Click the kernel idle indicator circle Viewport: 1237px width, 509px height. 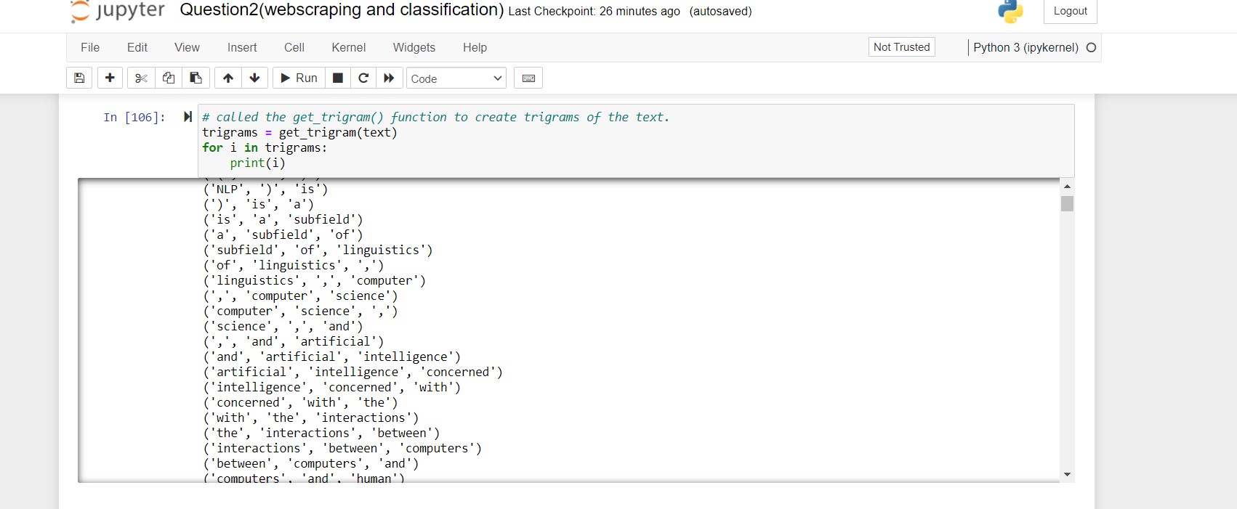[x=1091, y=47]
